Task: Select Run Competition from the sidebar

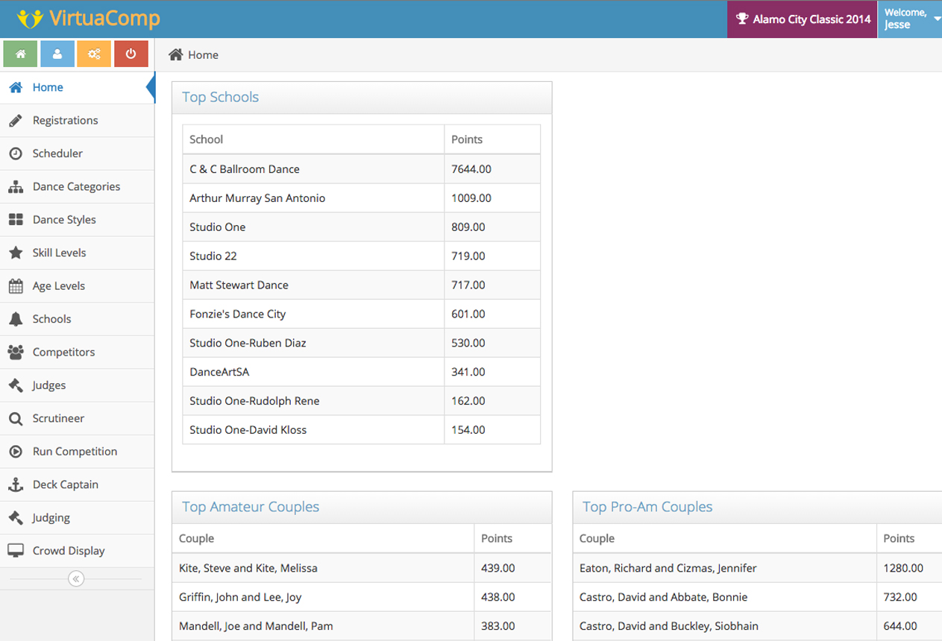Action: [75, 452]
